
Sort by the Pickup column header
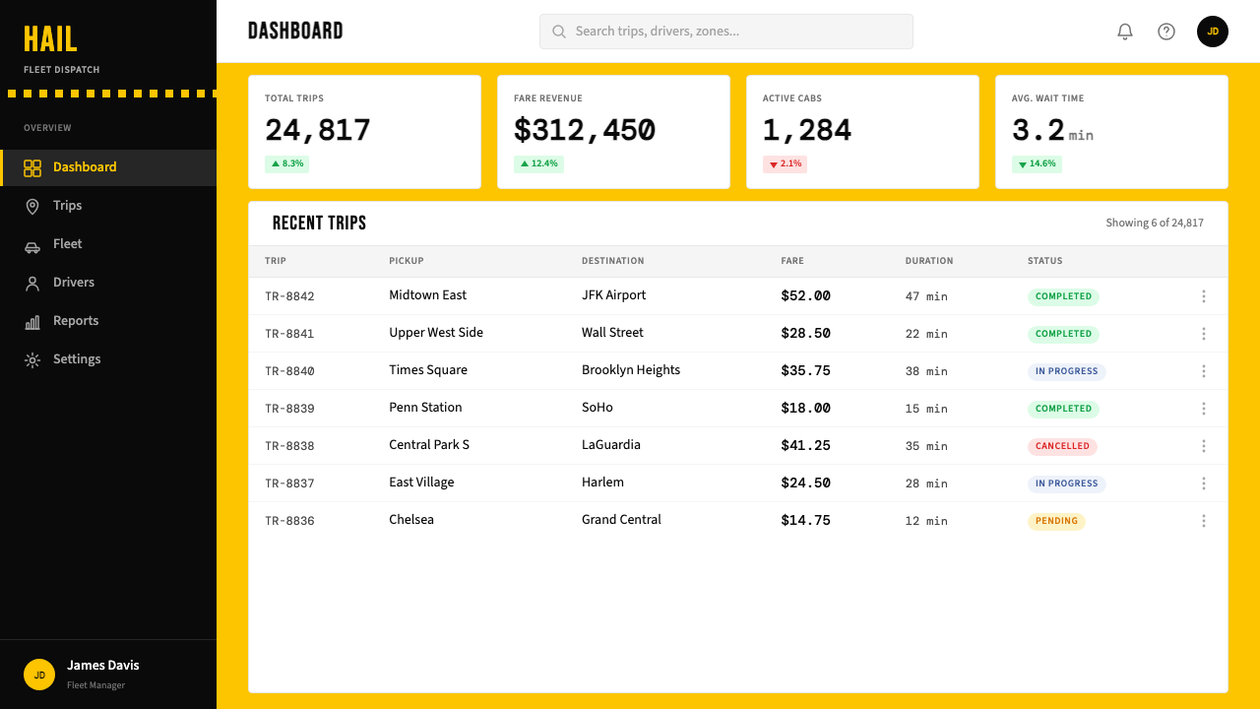point(407,261)
